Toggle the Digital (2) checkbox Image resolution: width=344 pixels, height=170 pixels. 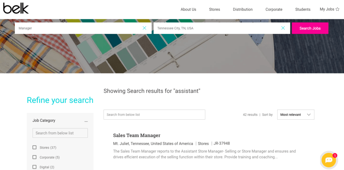pos(34,167)
